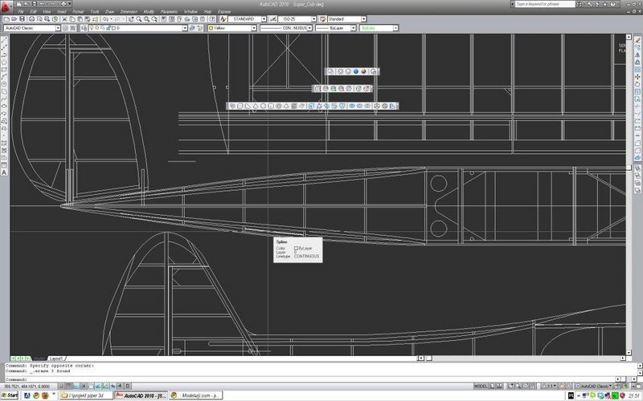Image resolution: width=643 pixels, height=401 pixels.
Task: Click the Cut icon in Standard toolbar
Action: [64, 19]
